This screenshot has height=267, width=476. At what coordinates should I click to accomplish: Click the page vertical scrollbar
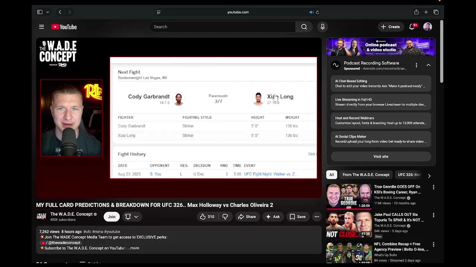pos(441,52)
